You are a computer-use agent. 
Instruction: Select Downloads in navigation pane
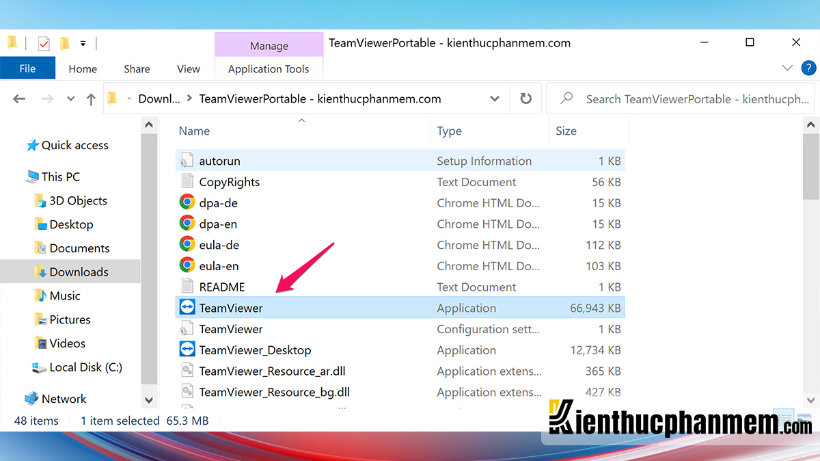[79, 272]
